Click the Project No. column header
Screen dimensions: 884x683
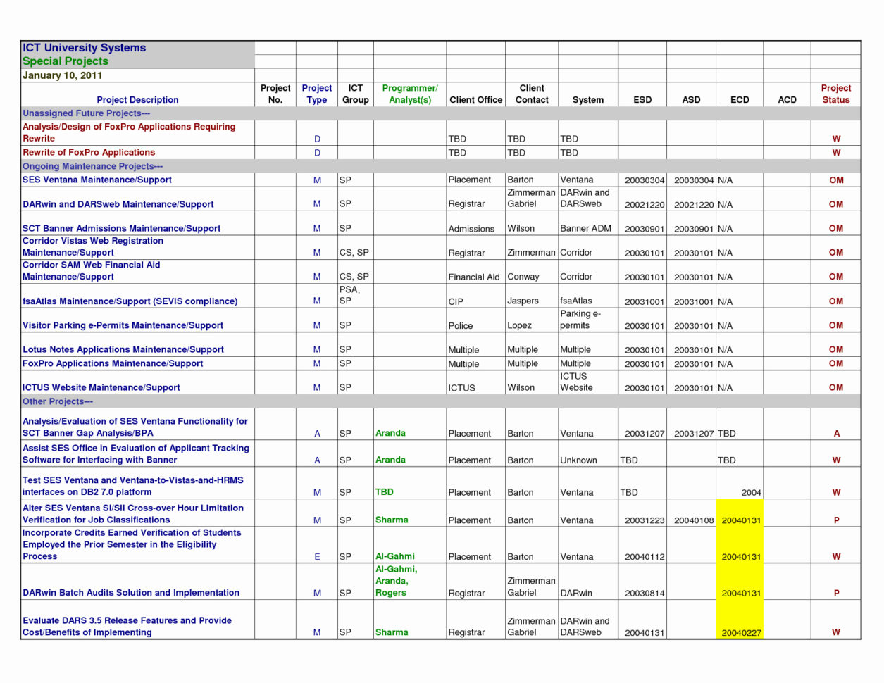pos(275,94)
